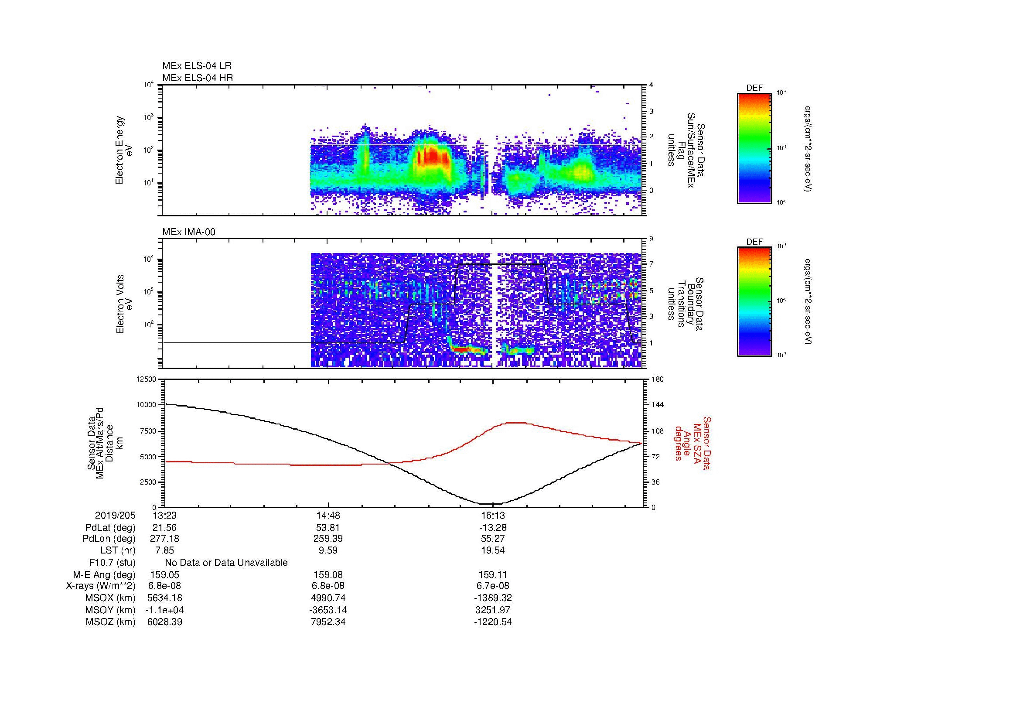Select PdLat value '-13.28'
The width and height of the screenshot is (1020, 721).
click(x=493, y=528)
